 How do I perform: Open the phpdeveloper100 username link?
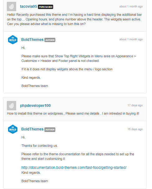(35, 106)
